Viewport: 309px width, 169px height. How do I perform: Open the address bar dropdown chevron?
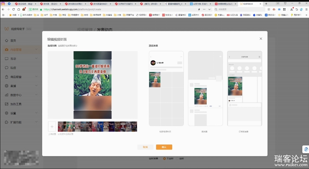(209, 9)
